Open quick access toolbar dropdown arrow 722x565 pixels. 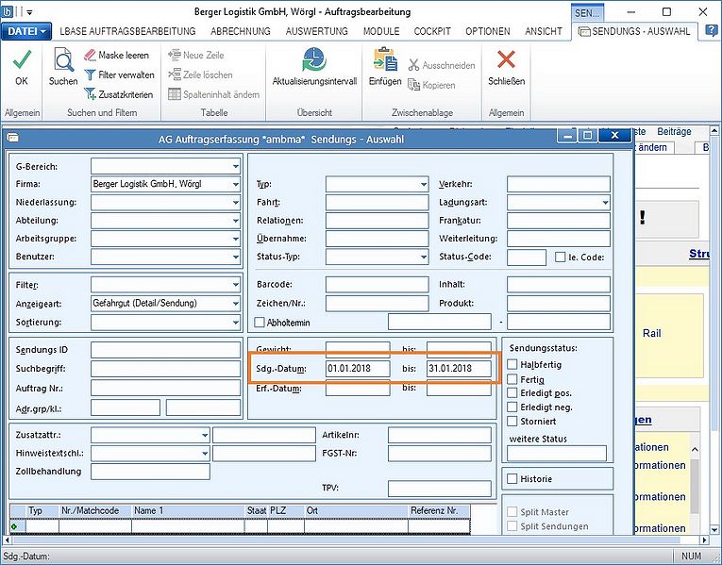pos(29,12)
